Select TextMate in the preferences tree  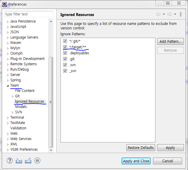point(17,123)
